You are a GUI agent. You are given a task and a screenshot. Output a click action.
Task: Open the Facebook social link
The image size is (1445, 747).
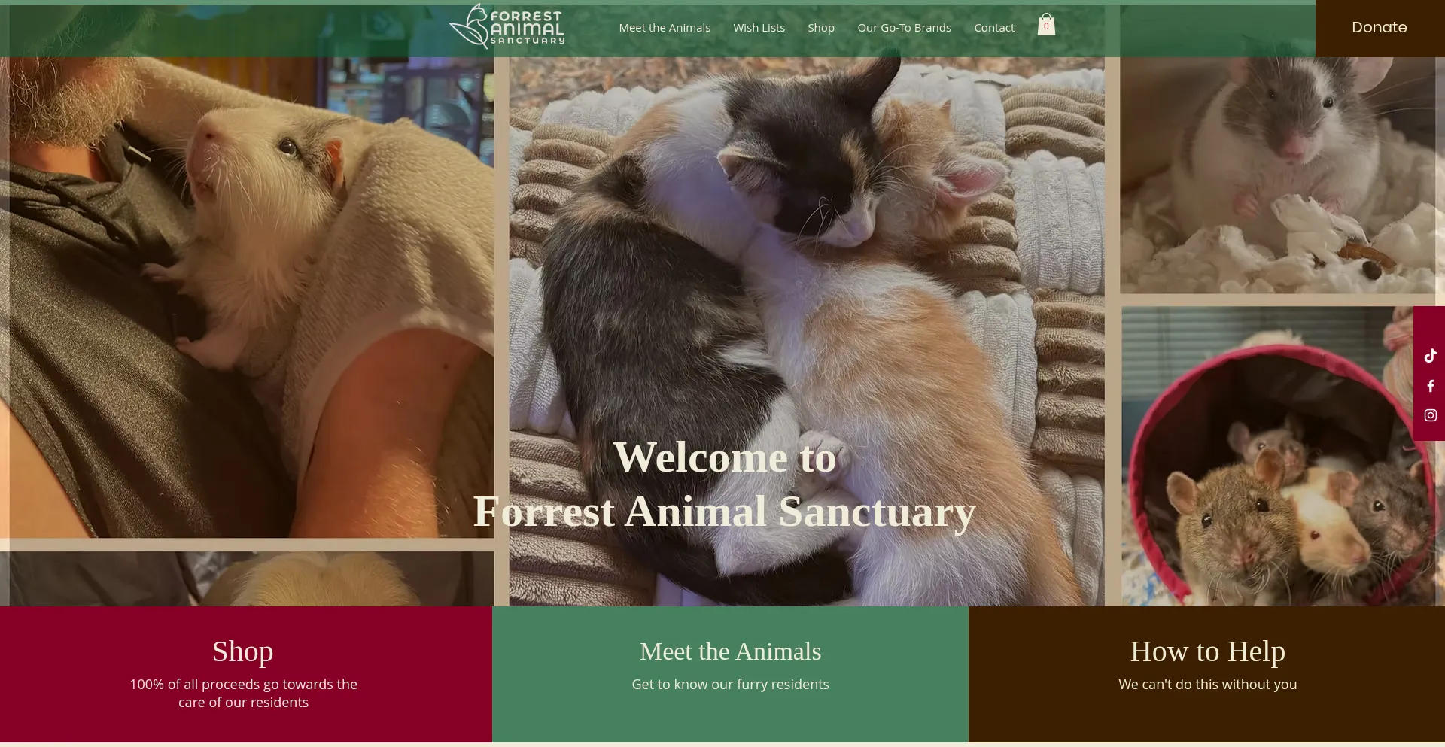[x=1430, y=386]
